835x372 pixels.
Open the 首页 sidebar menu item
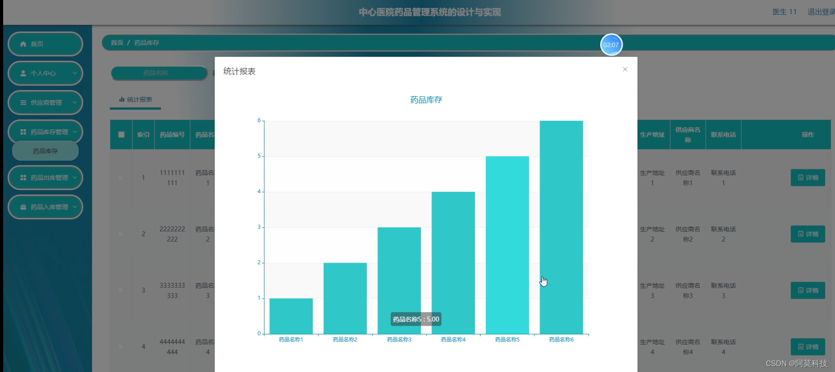(45, 44)
